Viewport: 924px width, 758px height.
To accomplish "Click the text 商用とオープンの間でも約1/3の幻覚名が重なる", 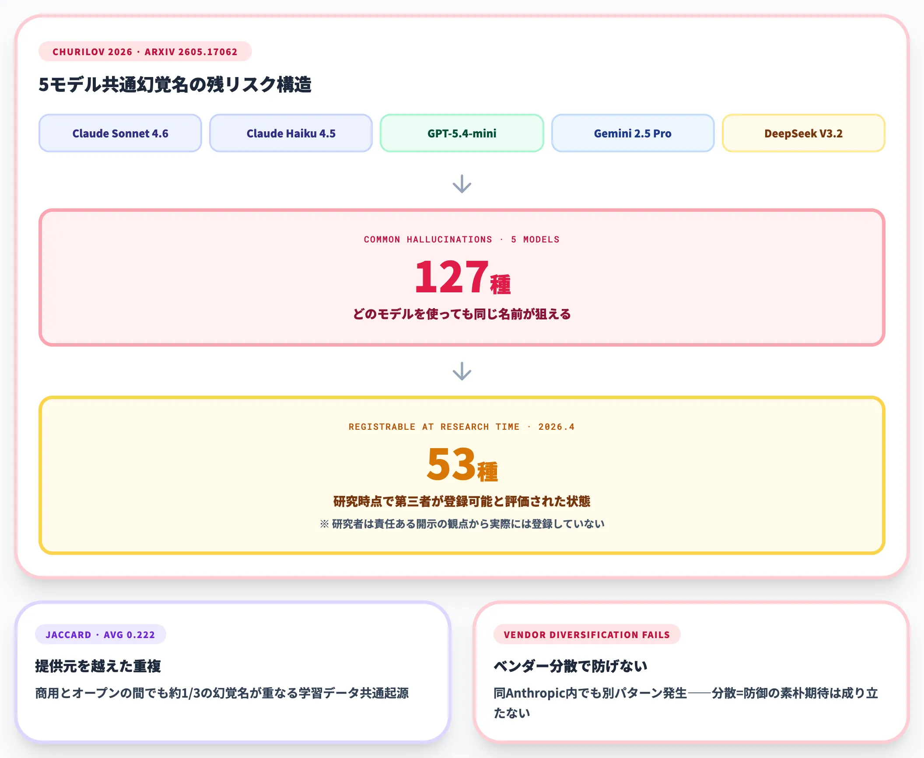I will [x=167, y=693].
